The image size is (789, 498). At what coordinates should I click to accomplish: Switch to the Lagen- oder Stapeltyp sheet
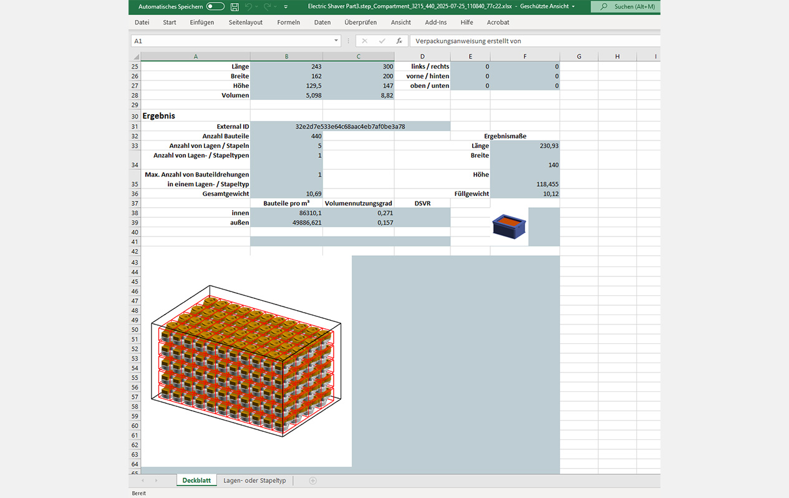(x=254, y=481)
